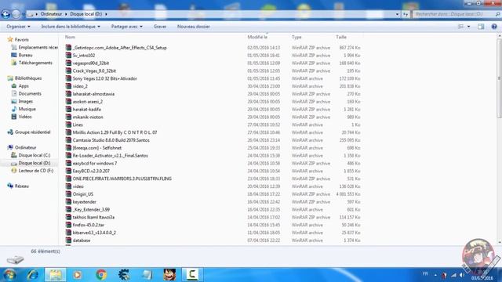
Task: Sort by the Nom column header
Action: (x=70, y=37)
